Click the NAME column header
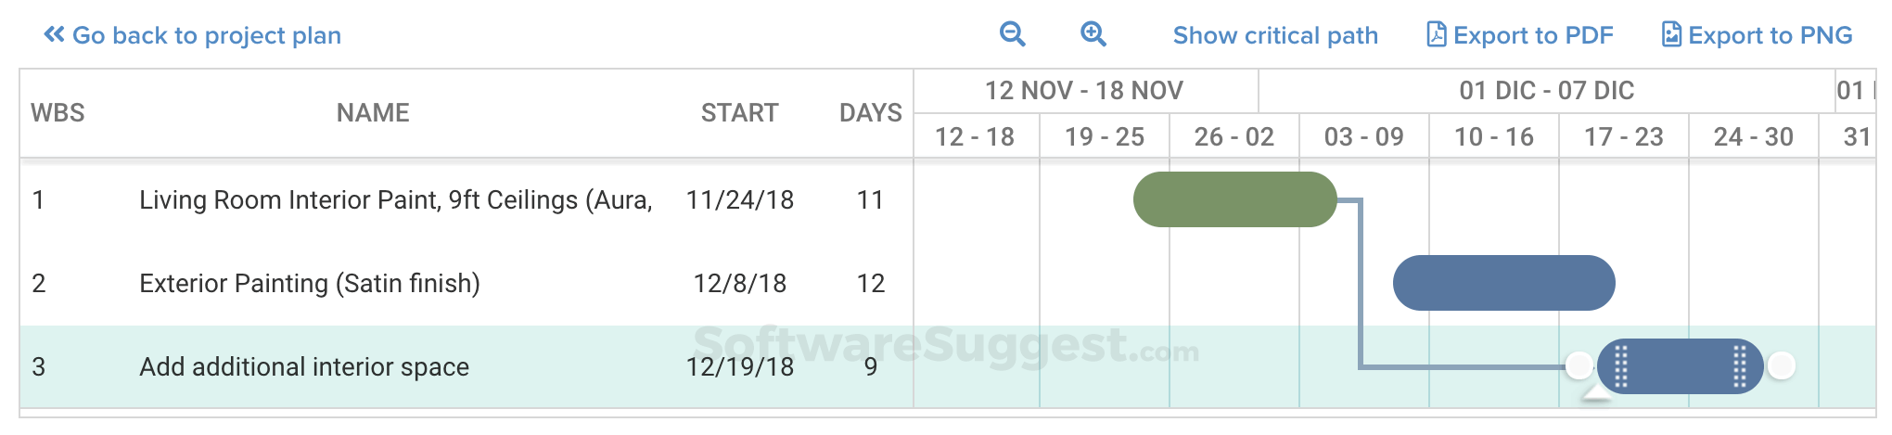 tap(373, 113)
